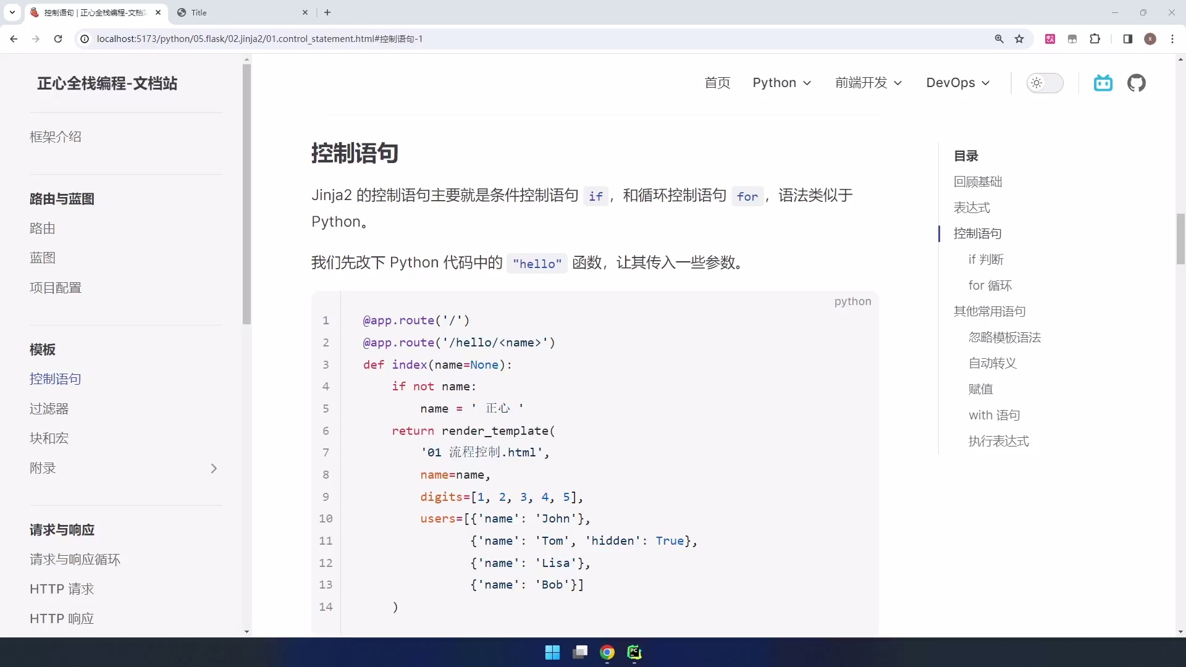This screenshot has width=1186, height=667.
Task: Toggle the light/dark theme switch
Action: click(1045, 83)
